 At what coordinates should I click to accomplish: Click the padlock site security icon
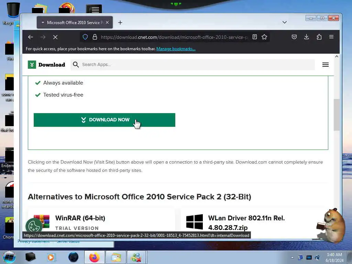click(x=95, y=37)
